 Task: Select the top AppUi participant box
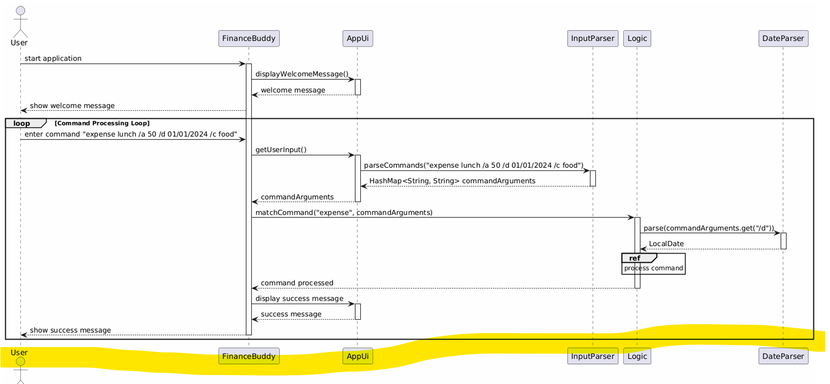pyautogui.click(x=357, y=38)
